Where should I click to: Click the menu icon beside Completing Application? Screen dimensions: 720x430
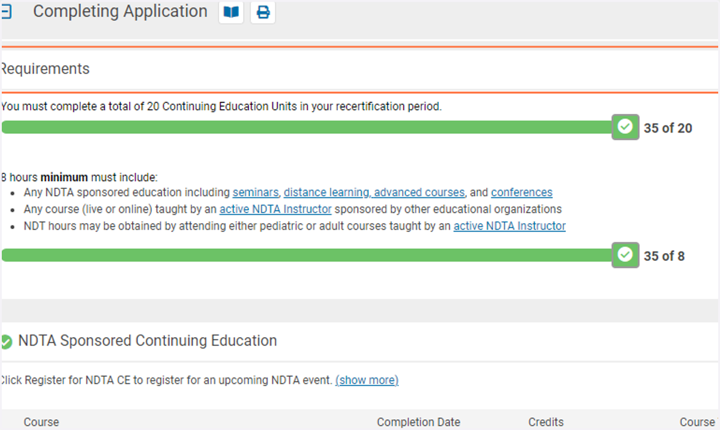coord(7,12)
